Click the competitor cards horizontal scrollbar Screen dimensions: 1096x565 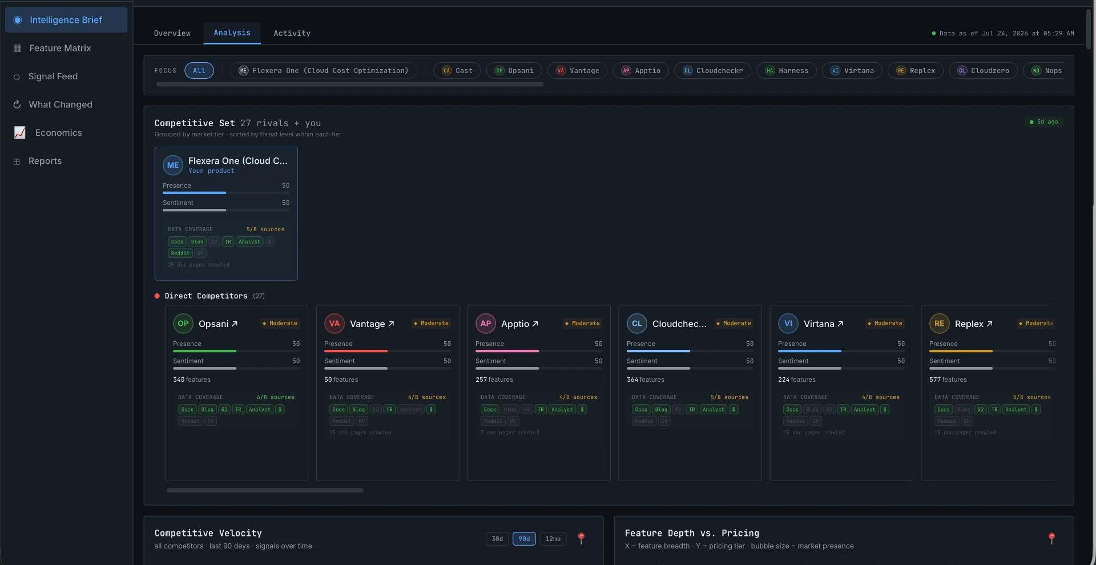[x=265, y=490]
